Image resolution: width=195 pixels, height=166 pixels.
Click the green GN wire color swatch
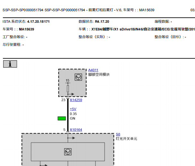click(62, 119)
